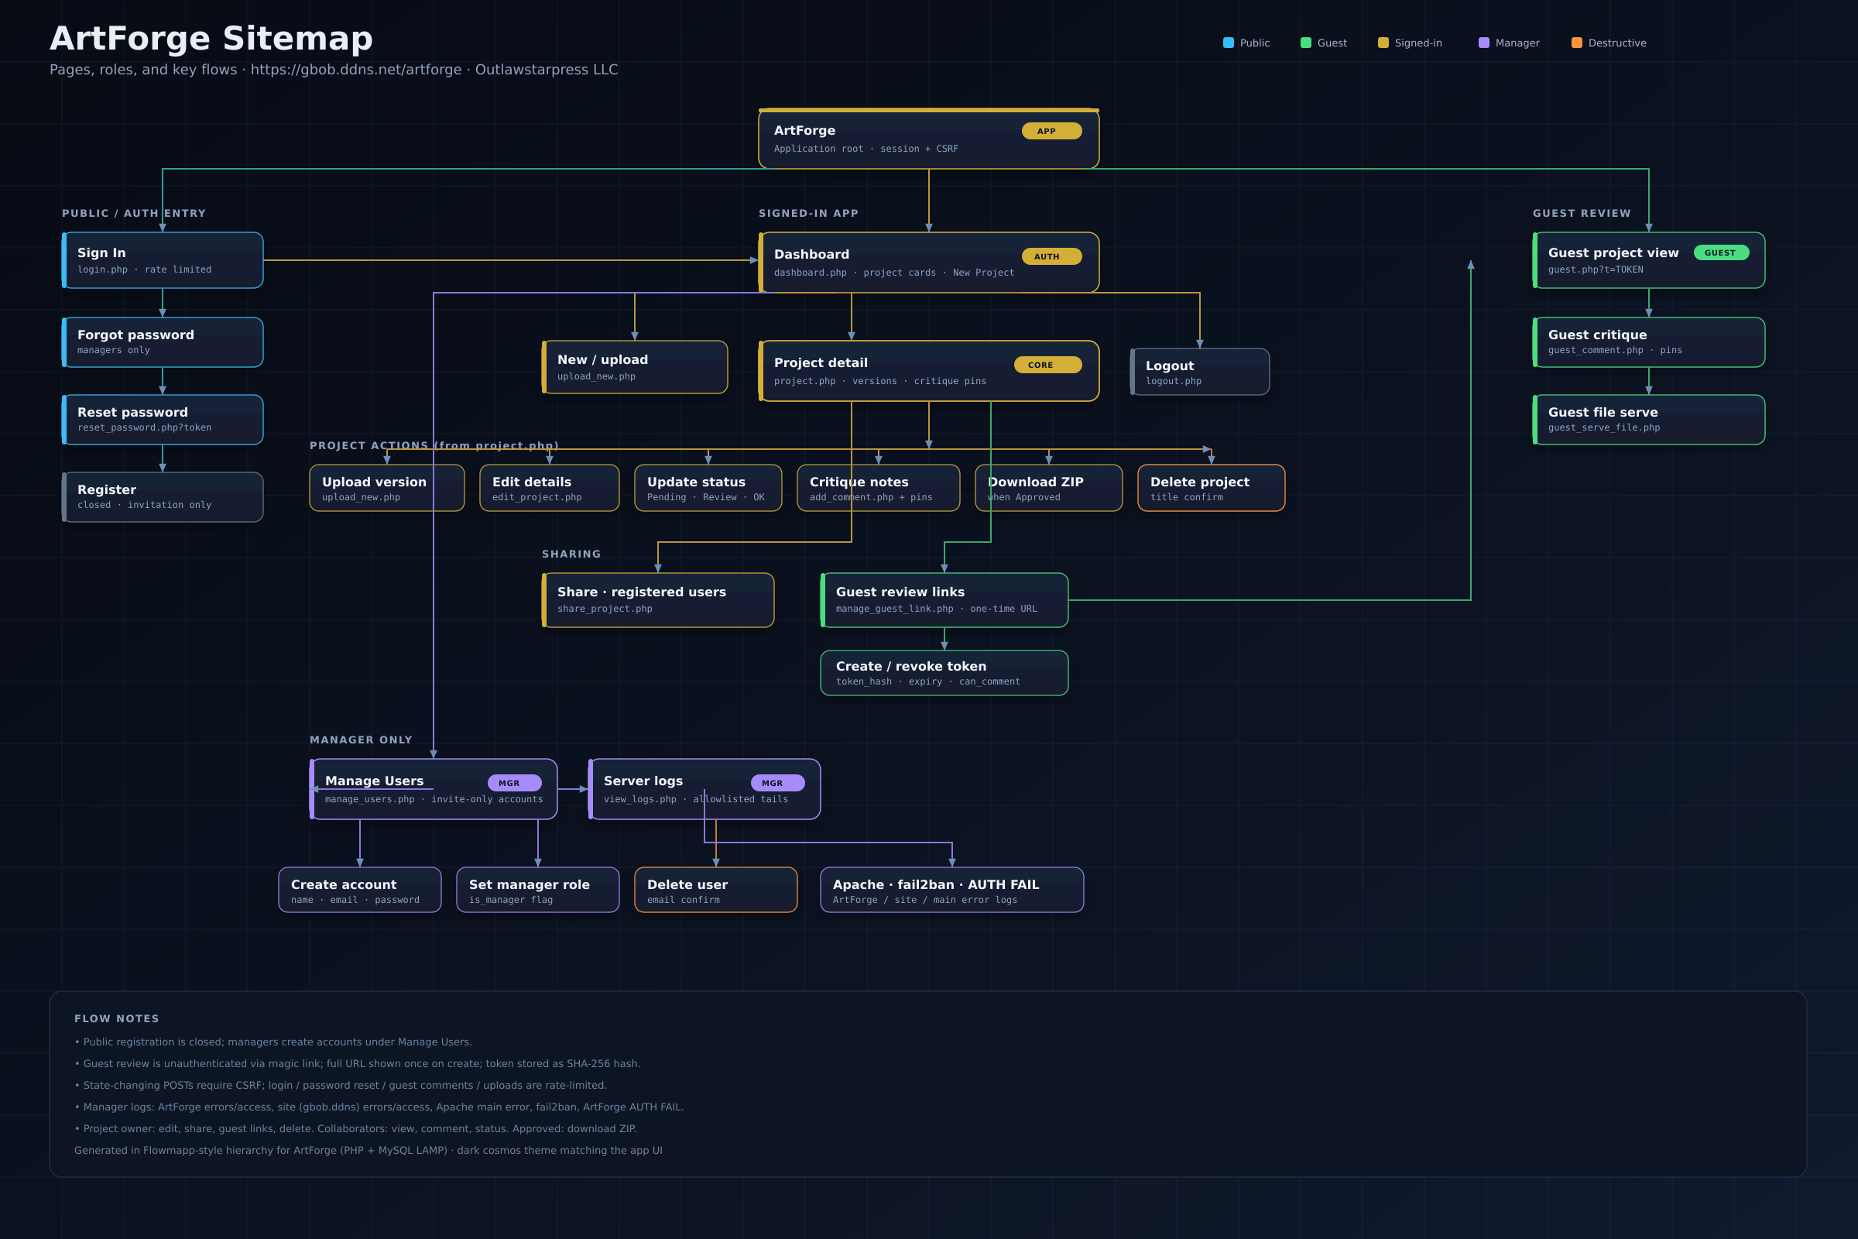Click the FLOW NOTES heading
This screenshot has width=1858, height=1239.
pyautogui.click(x=117, y=1018)
